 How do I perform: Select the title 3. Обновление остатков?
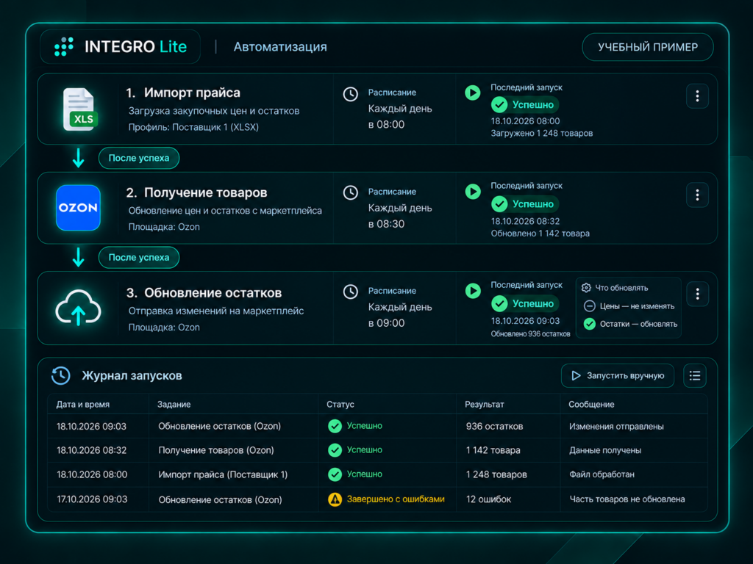204,292
